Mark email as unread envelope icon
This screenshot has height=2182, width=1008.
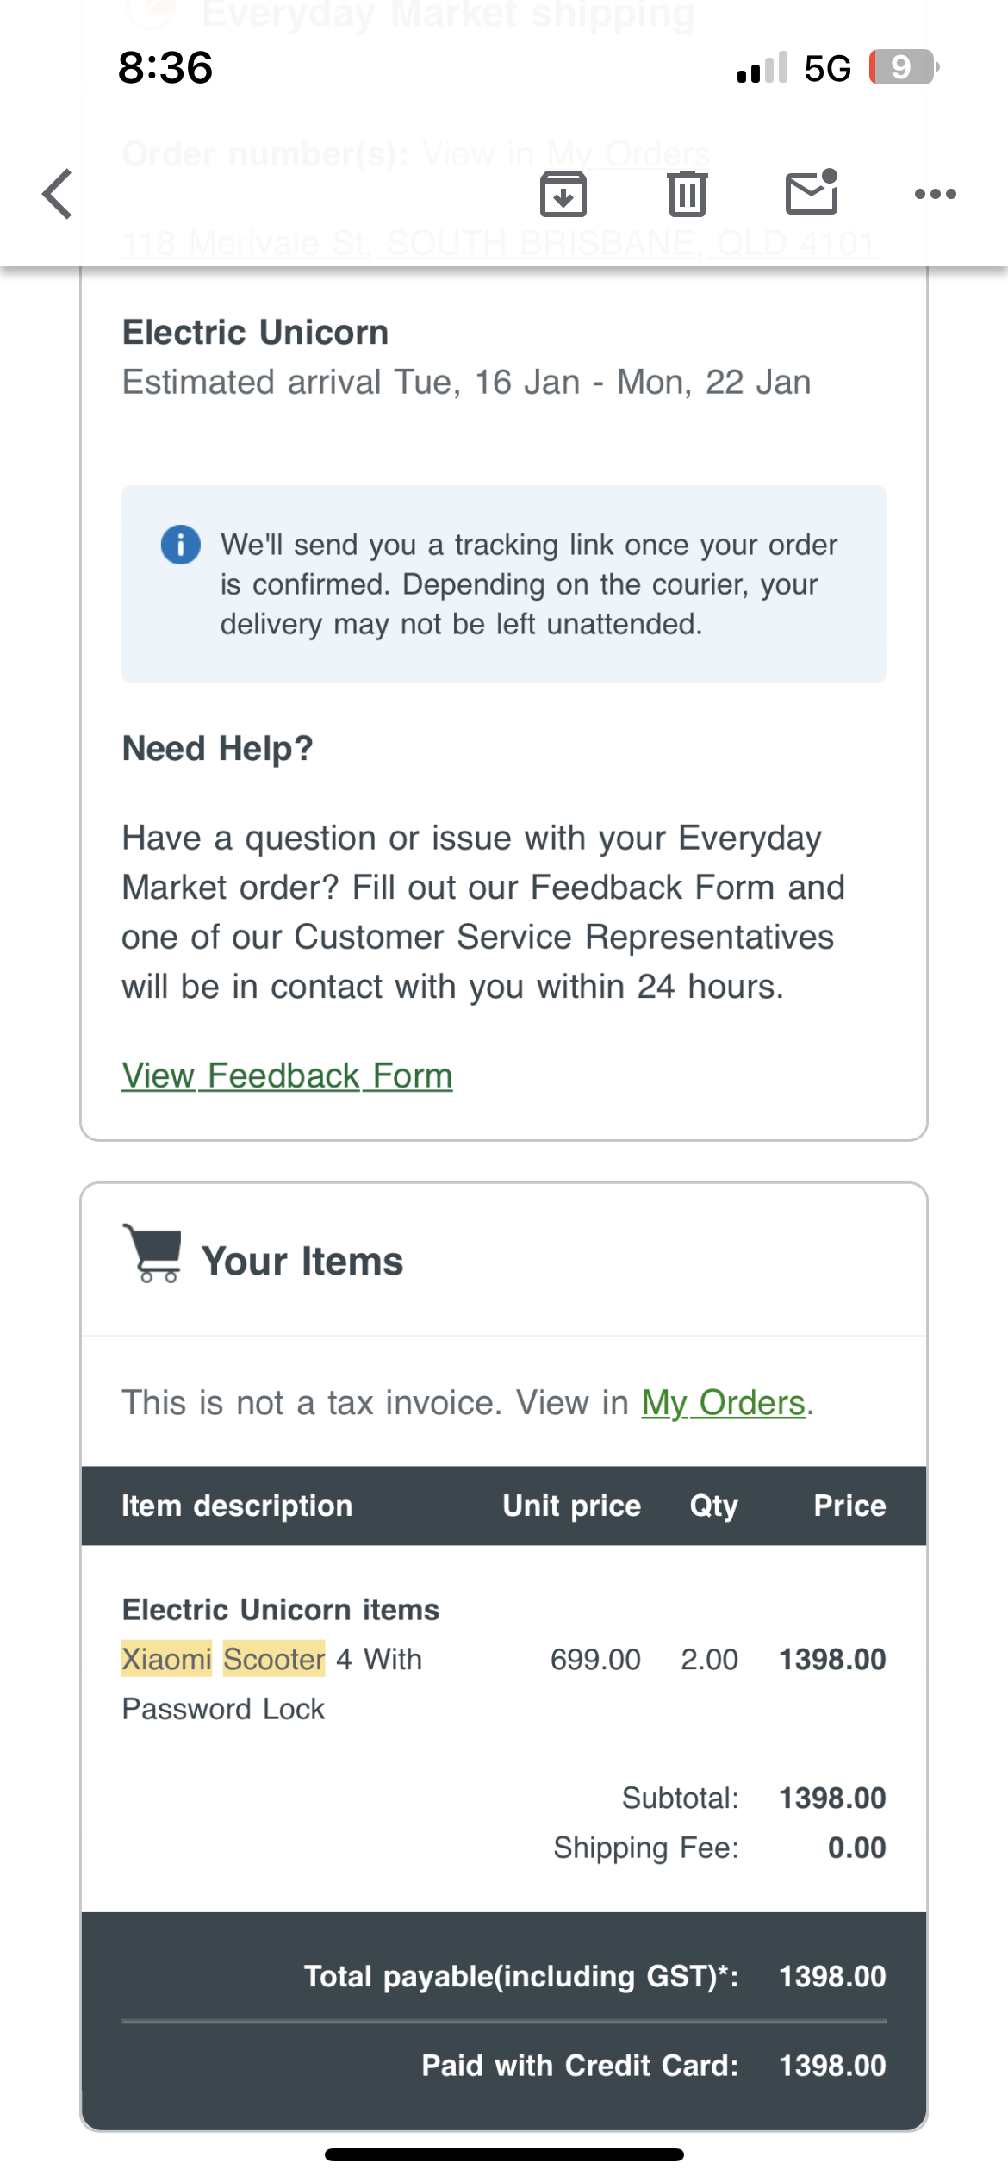[812, 191]
